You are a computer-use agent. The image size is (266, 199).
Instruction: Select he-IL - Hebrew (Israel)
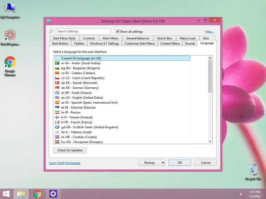[x=122, y=132]
